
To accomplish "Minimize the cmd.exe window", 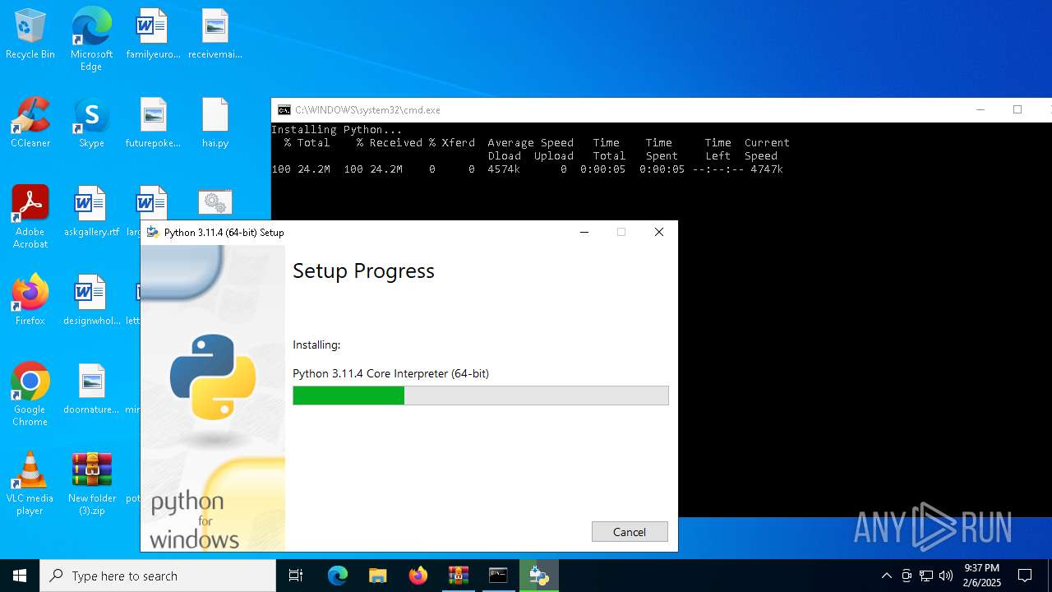I will tap(980, 110).
